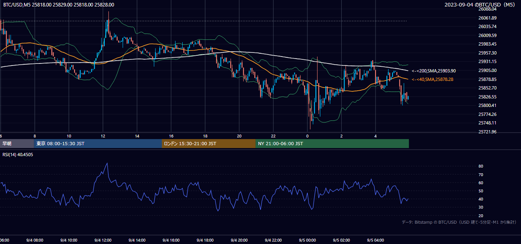Click bottom time label 9/4 22:00
The width and height of the screenshot is (521, 244).
274,240
